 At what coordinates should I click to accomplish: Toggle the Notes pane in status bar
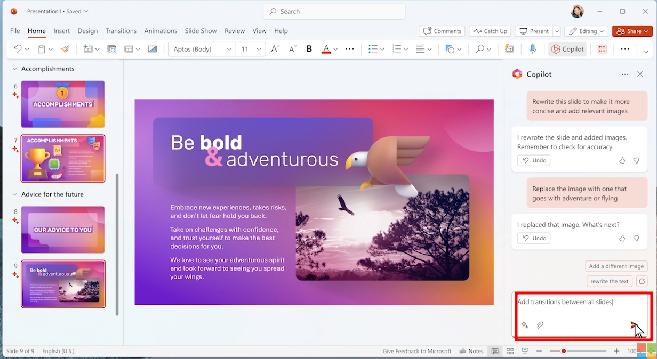click(x=471, y=351)
